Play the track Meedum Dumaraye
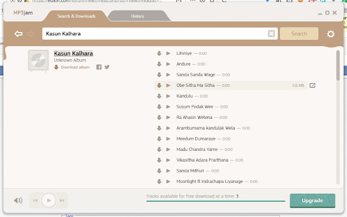 click(168, 139)
